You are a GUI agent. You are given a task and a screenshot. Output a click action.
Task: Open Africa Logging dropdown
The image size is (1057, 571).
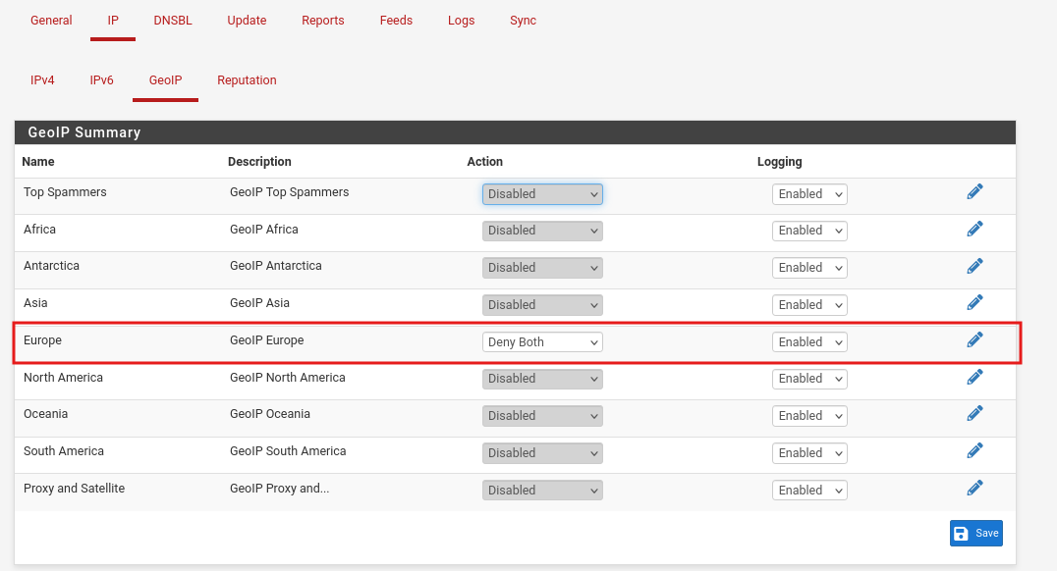(x=809, y=231)
